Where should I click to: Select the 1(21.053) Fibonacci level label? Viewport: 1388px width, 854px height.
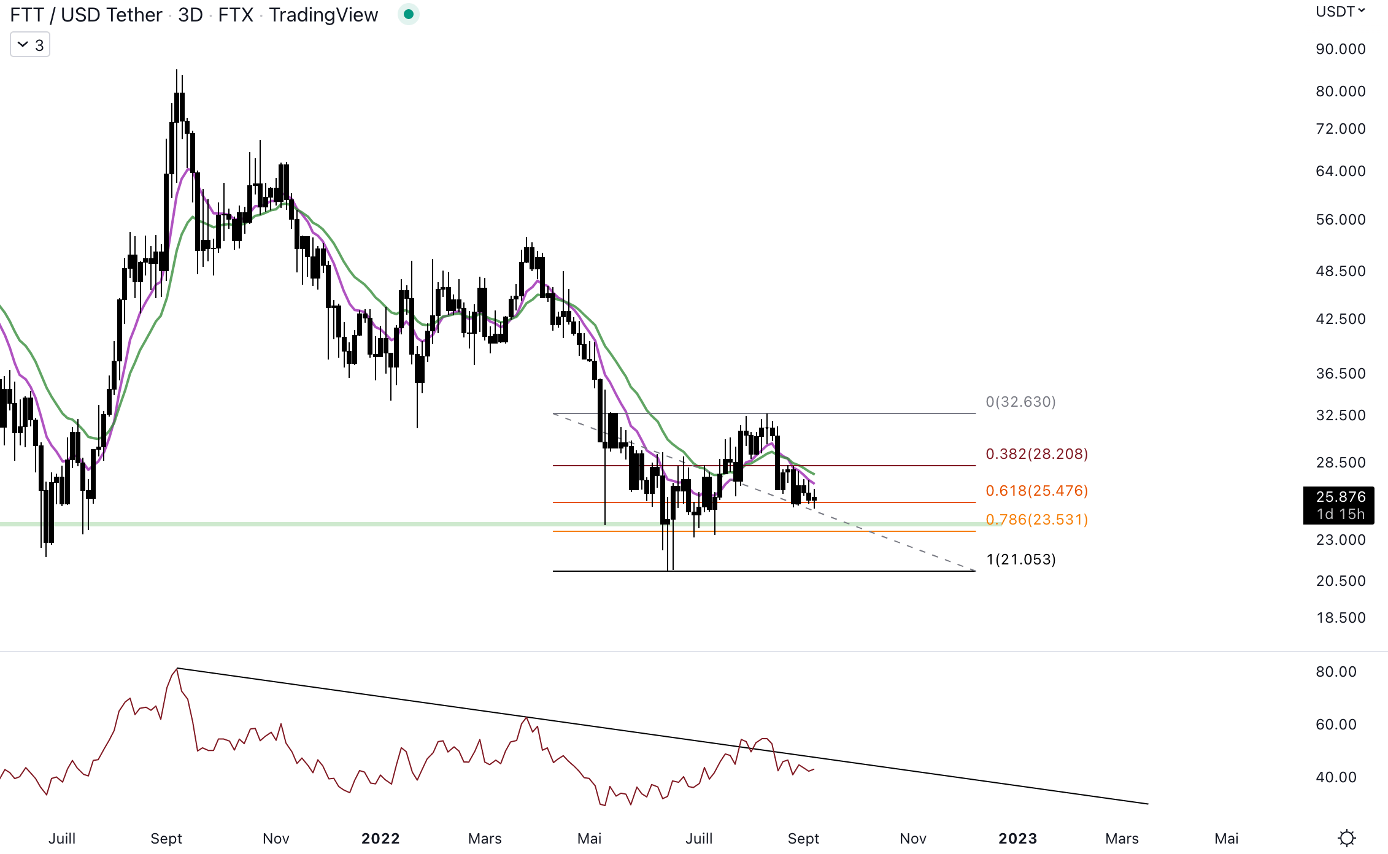click(x=1021, y=560)
